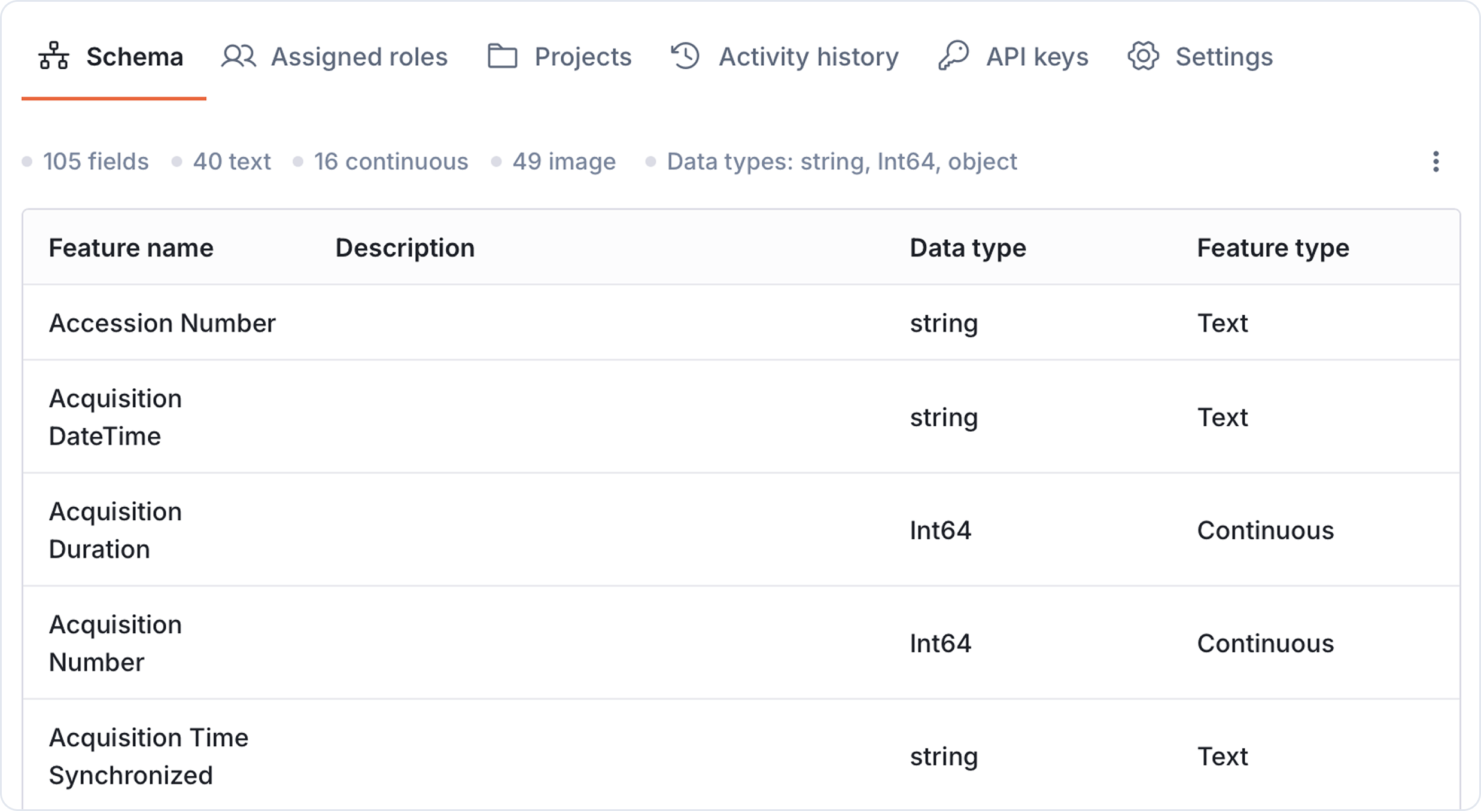Open the Projects tab
Image resolution: width=1481 pixels, height=811 pixels.
coord(559,57)
